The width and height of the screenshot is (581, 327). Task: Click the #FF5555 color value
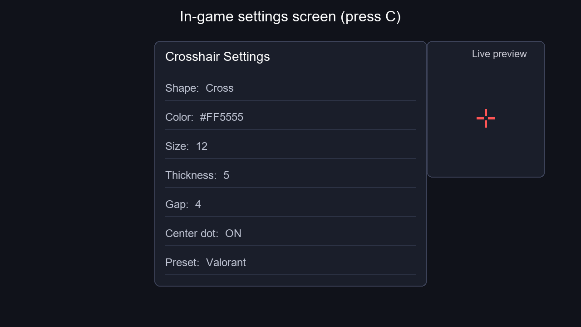coord(222,117)
